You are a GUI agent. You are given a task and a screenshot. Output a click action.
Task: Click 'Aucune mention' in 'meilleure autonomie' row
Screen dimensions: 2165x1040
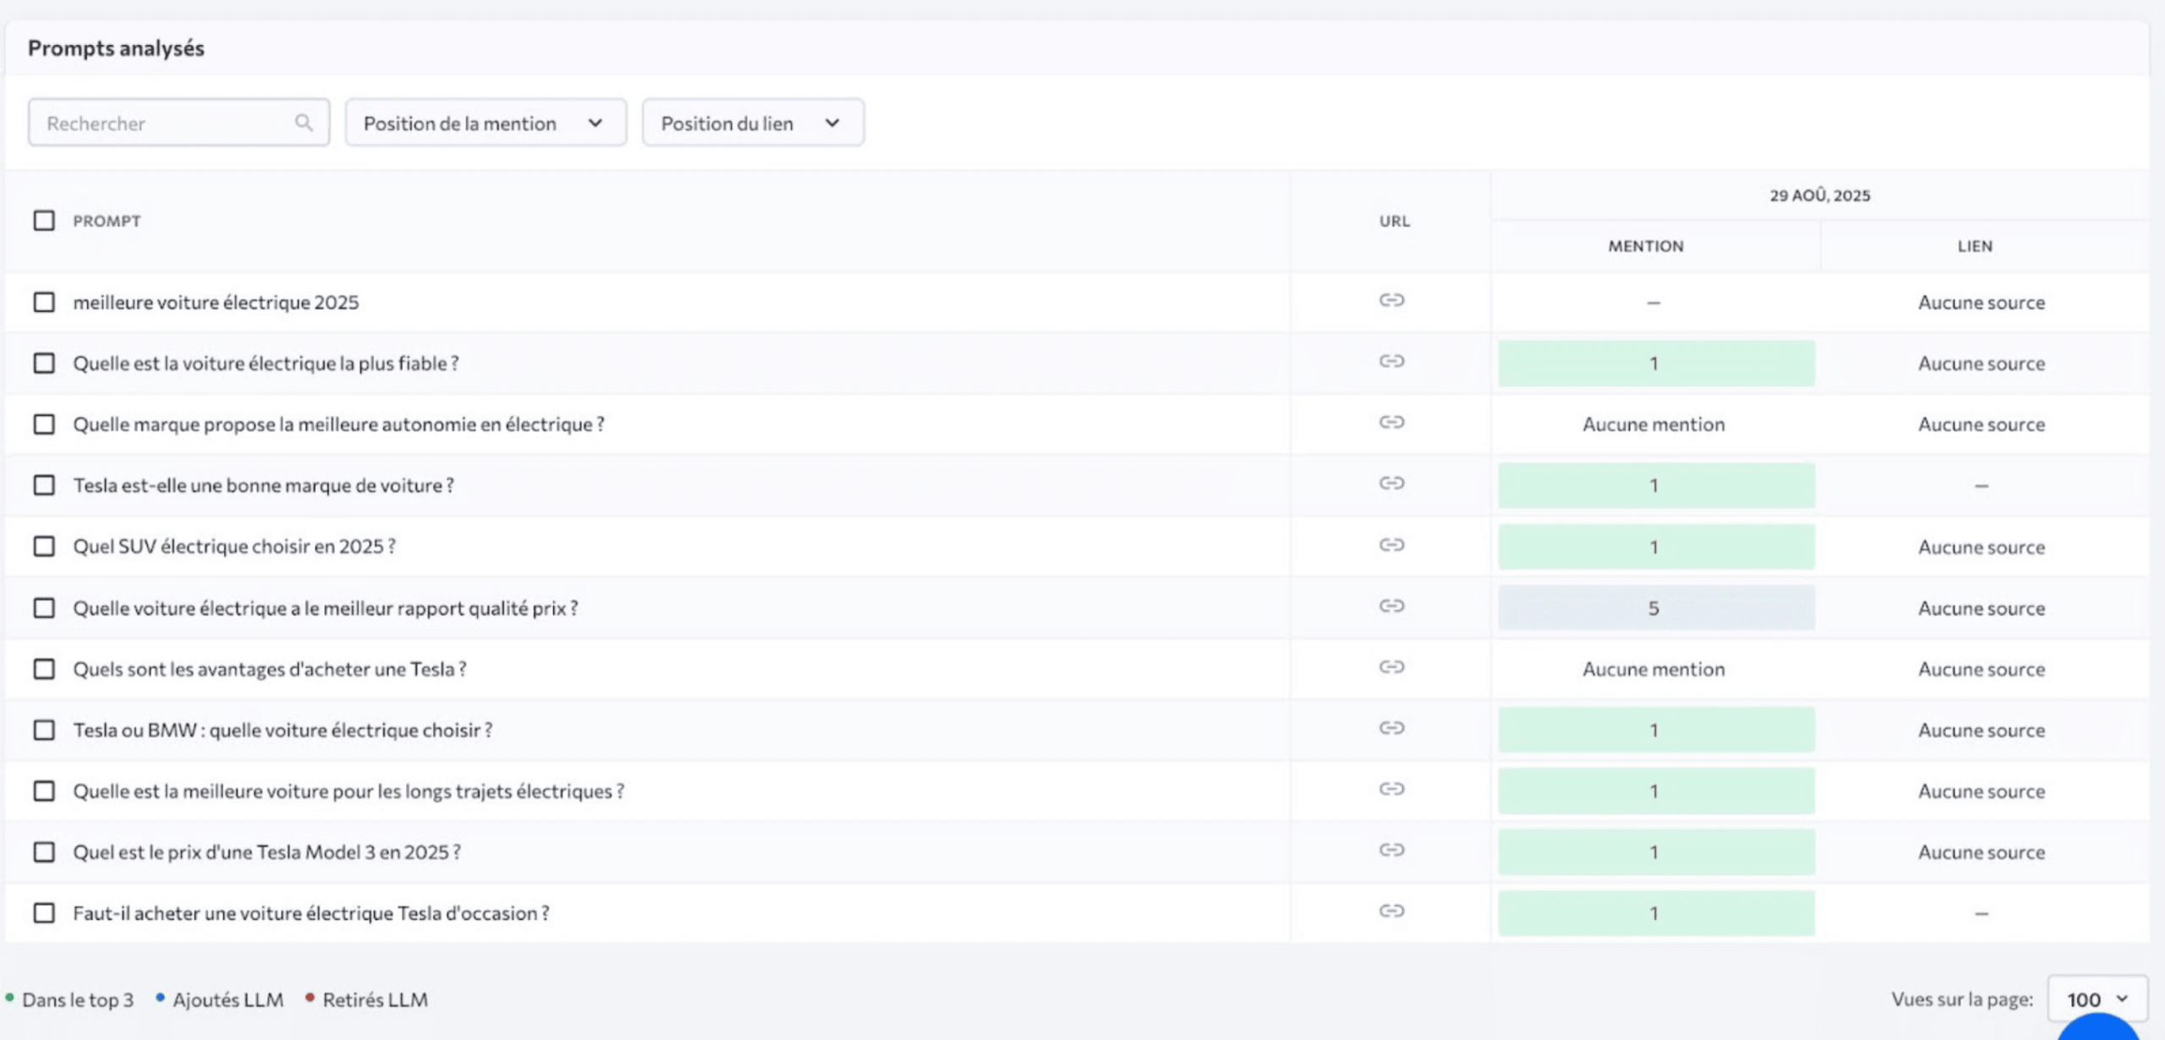tap(1653, 424)
